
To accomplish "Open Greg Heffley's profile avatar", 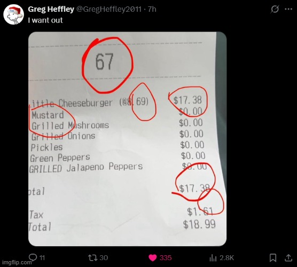I will coord(14,14).
